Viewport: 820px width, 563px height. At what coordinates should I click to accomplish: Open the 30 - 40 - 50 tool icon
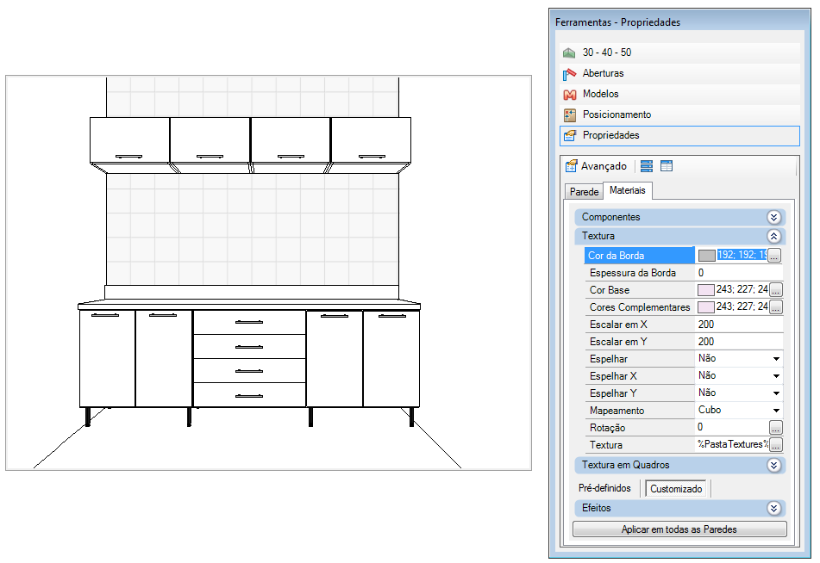point(569,53)
